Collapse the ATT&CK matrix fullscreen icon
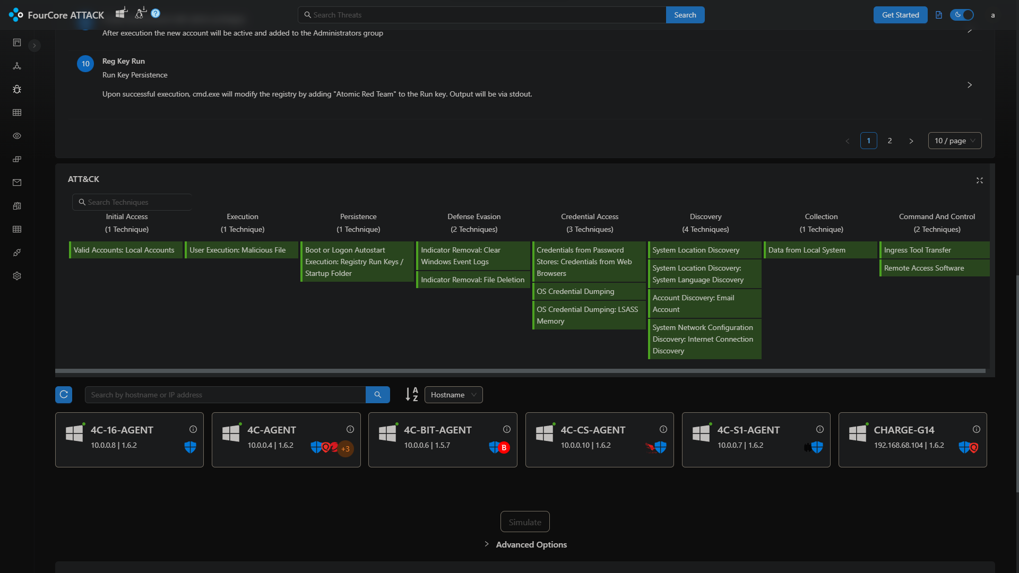This screenshot has height=573, width=1019. click(x=980, y=180)
